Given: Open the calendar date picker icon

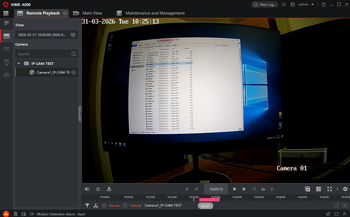Looking at the screenshot, I should [73, 35].
